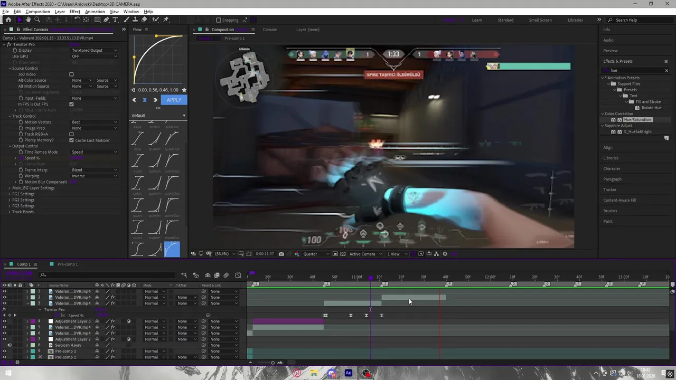Select the Hand tool
The image size is (676, 380).
coord(28,20)
